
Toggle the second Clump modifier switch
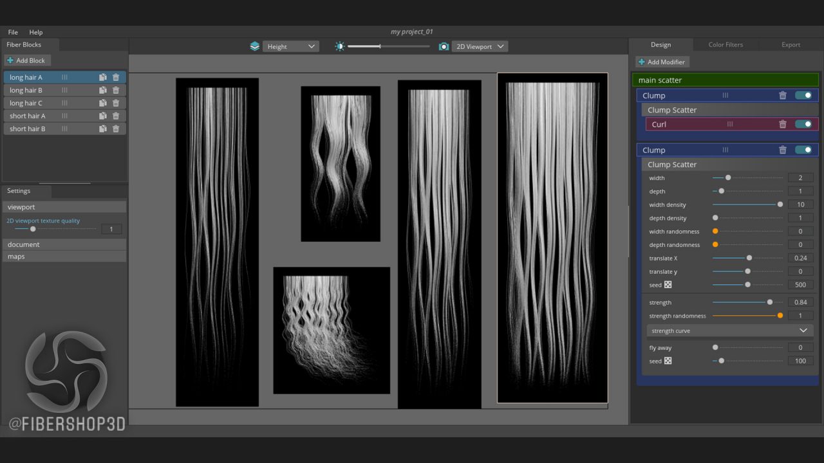[803, 150]
